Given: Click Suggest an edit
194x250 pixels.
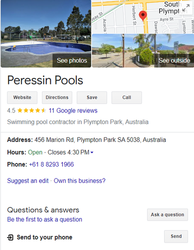Looking at the screenshot, I should (28, 180).
